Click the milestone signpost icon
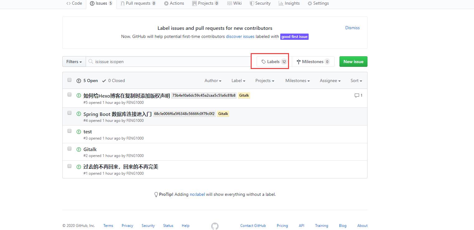This screenshot has height=230, width=474. tap(298, 62)
